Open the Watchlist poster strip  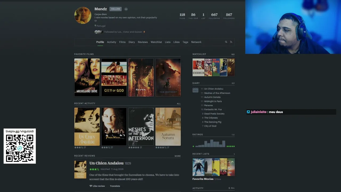coord(214,67)
